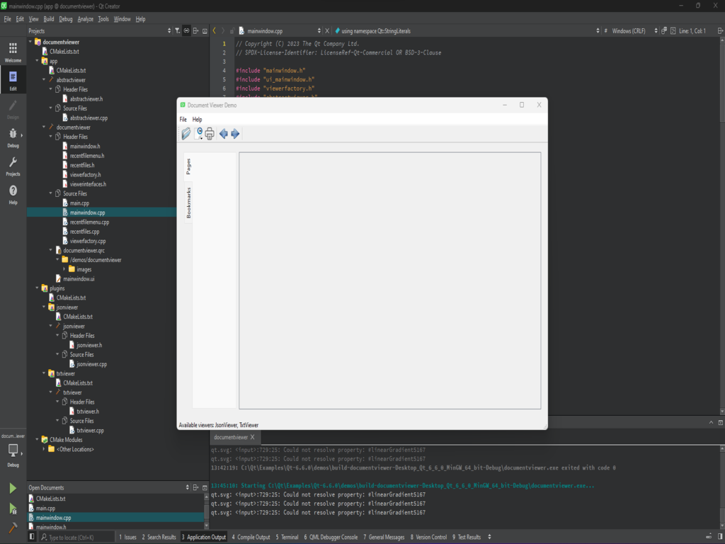Open the Build menu

tap(49, 19)
